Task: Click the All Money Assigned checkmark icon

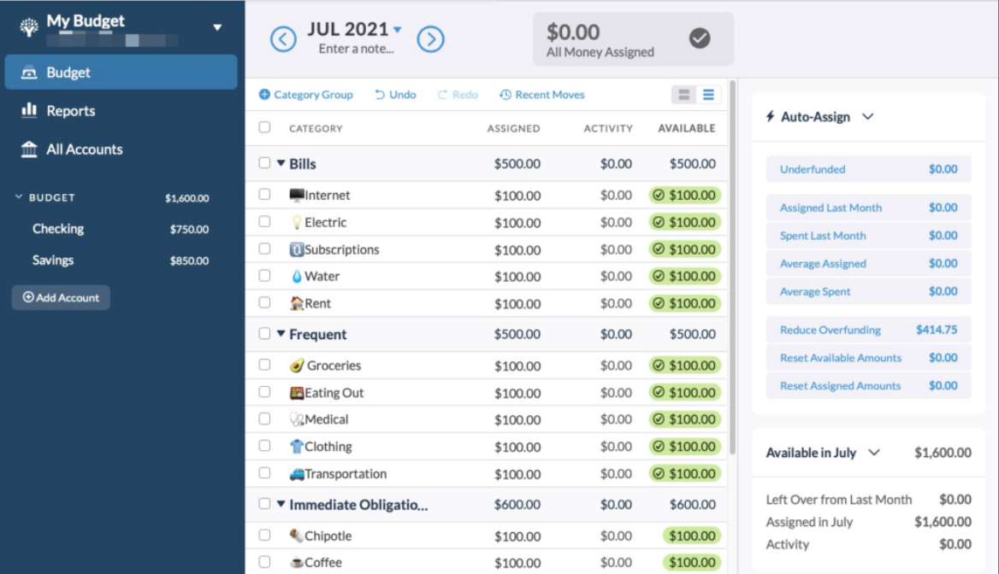Action: 700,38
